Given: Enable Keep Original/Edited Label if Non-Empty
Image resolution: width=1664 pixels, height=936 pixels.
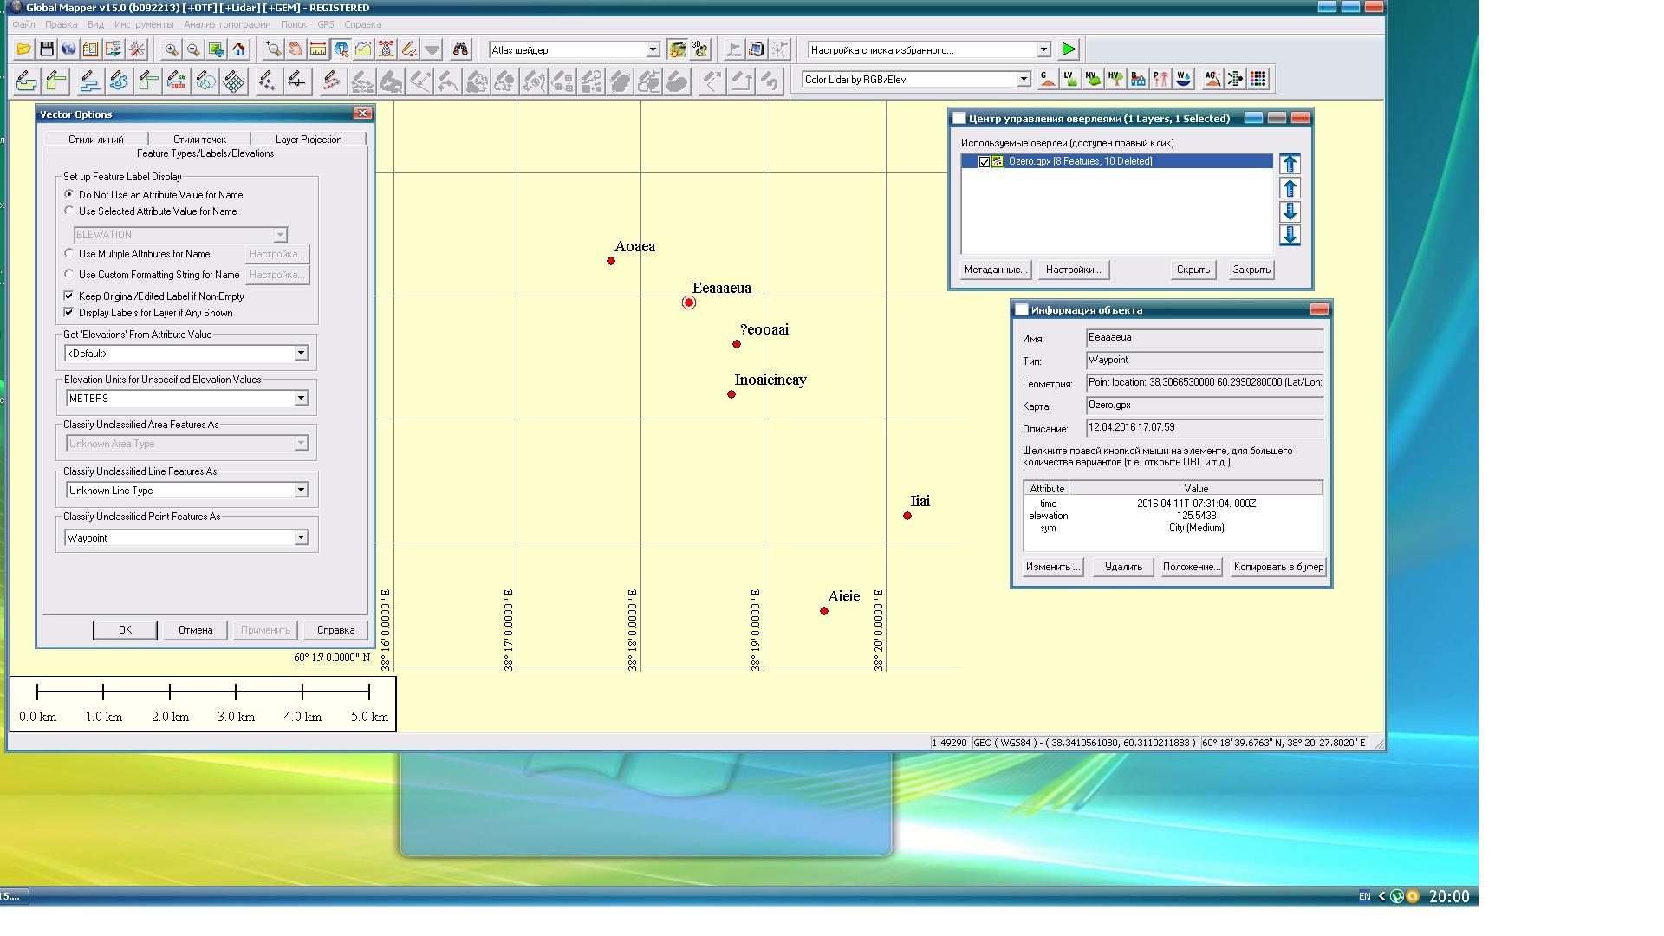Looking at the screenshot, I should tap(71, 295).
